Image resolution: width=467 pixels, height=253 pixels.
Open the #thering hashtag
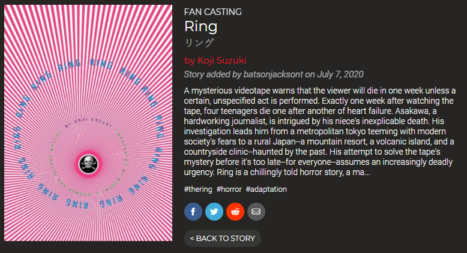(x=198, y=189)
